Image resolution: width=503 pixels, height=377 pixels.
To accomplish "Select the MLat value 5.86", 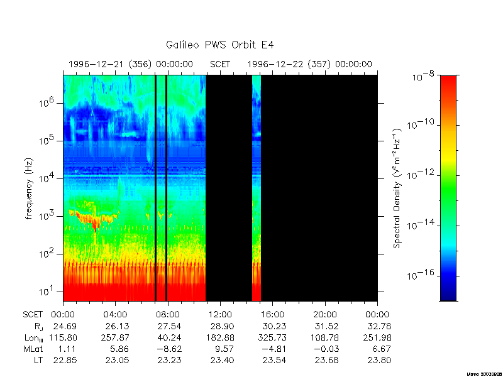I will tap(119, 349).
